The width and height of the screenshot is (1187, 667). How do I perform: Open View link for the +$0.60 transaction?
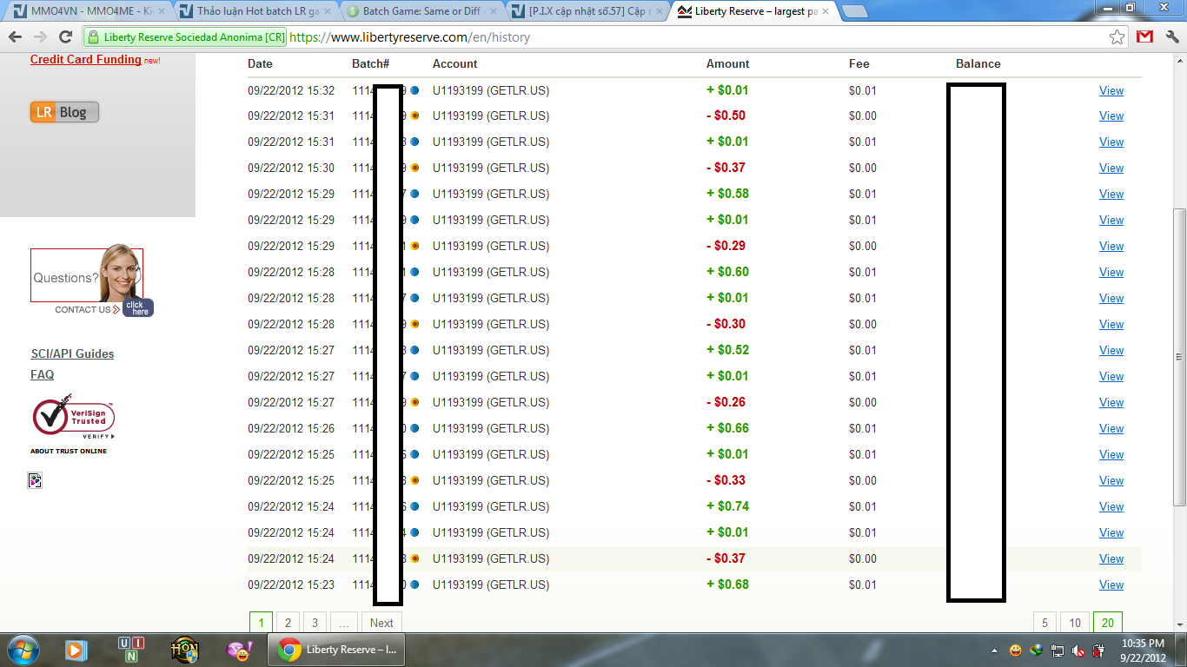[x=1111, y=272]
